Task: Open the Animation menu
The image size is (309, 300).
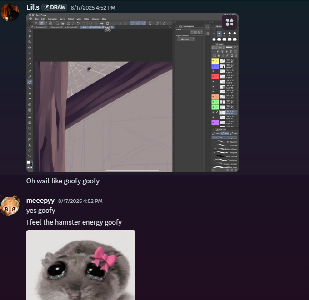Action: point(52,19)
